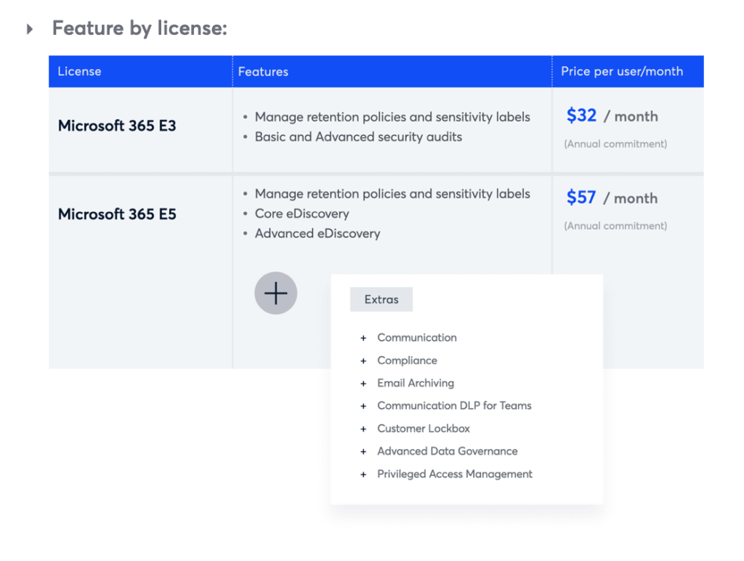Click the Extras label button
This screenshot has height=561, width=744.
[x=381, y=299]
